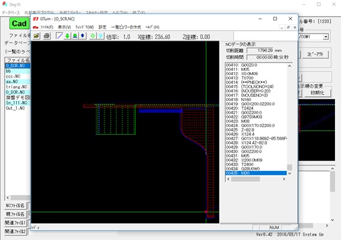Viewport: 341px width, 240px height.
Task: Click the MDI child restore button
Action: [288, 28]
